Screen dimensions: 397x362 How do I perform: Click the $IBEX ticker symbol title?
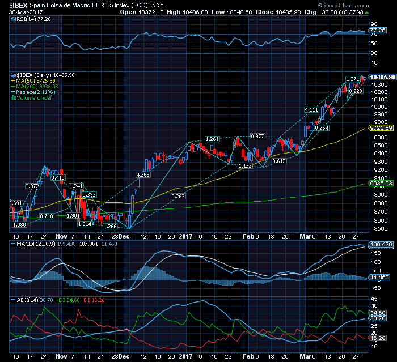[x=18, y=5]
